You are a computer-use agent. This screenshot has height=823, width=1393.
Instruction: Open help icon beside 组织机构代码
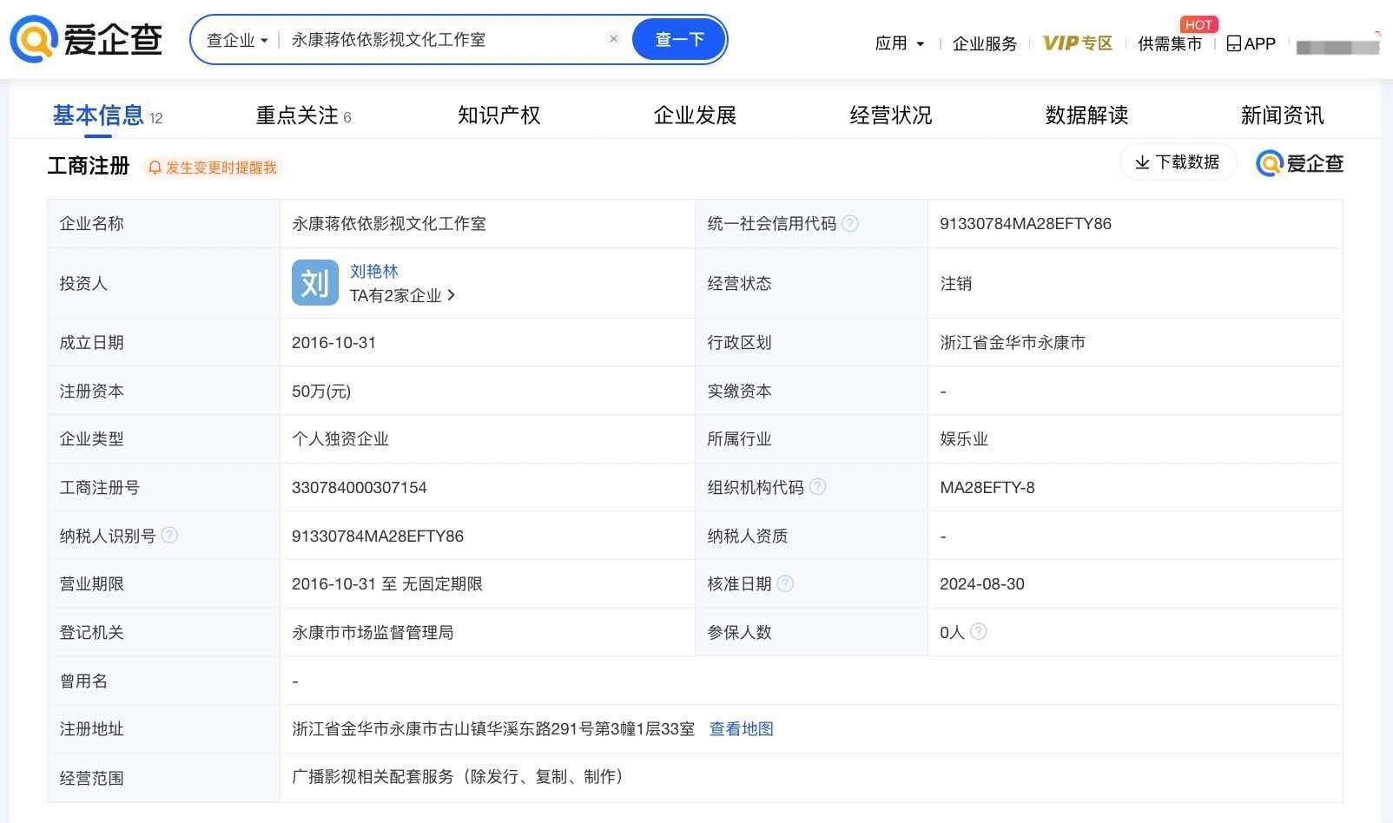point(817,487)
